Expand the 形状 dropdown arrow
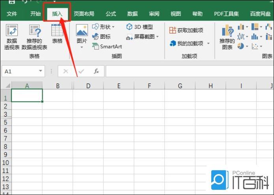 pos(113,27)
